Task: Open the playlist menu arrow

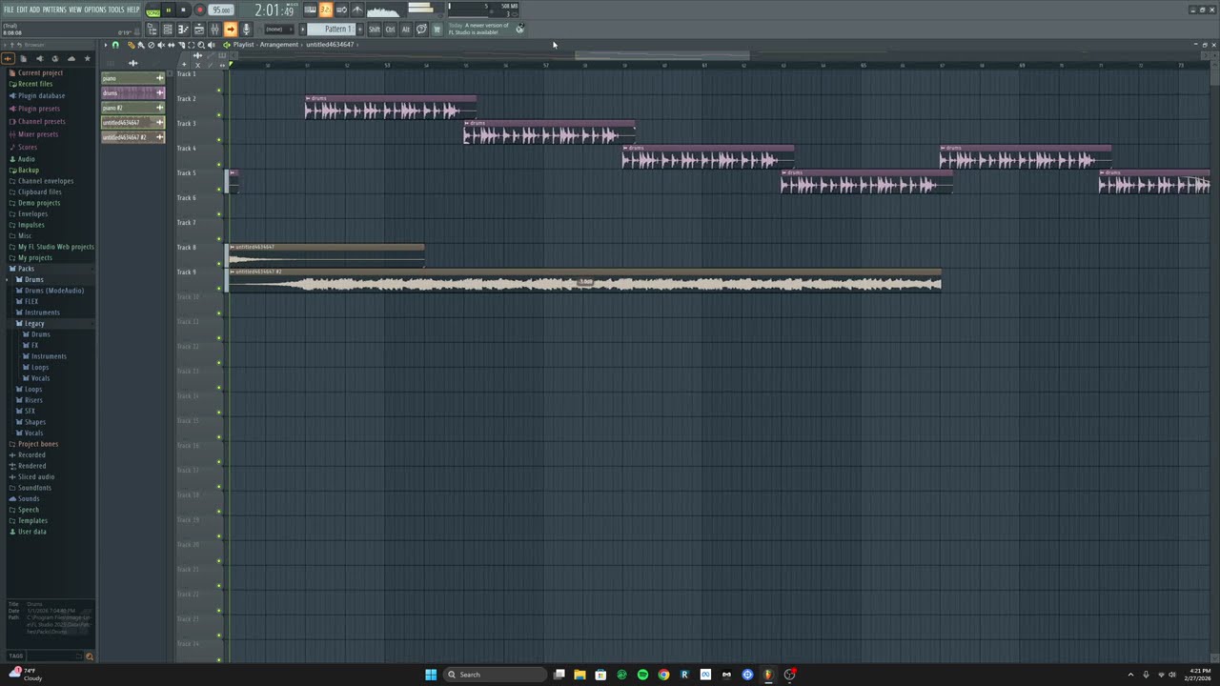Action: [x=106, y=45]
